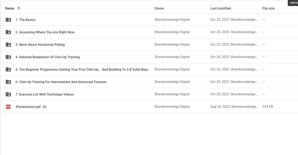Open 7. Exercise List With Technique Videos
The image size is (298, 155).
[x=44, y=94]
